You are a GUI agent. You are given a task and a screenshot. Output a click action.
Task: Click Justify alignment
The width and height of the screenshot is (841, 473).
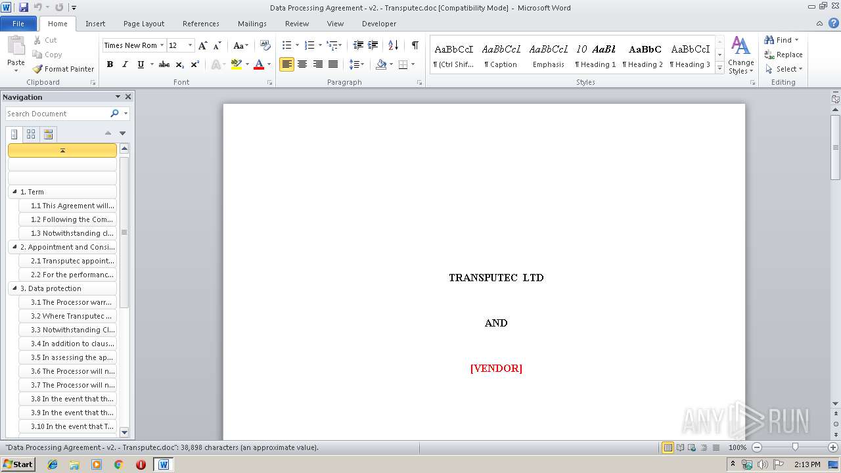tap(333, 64)
